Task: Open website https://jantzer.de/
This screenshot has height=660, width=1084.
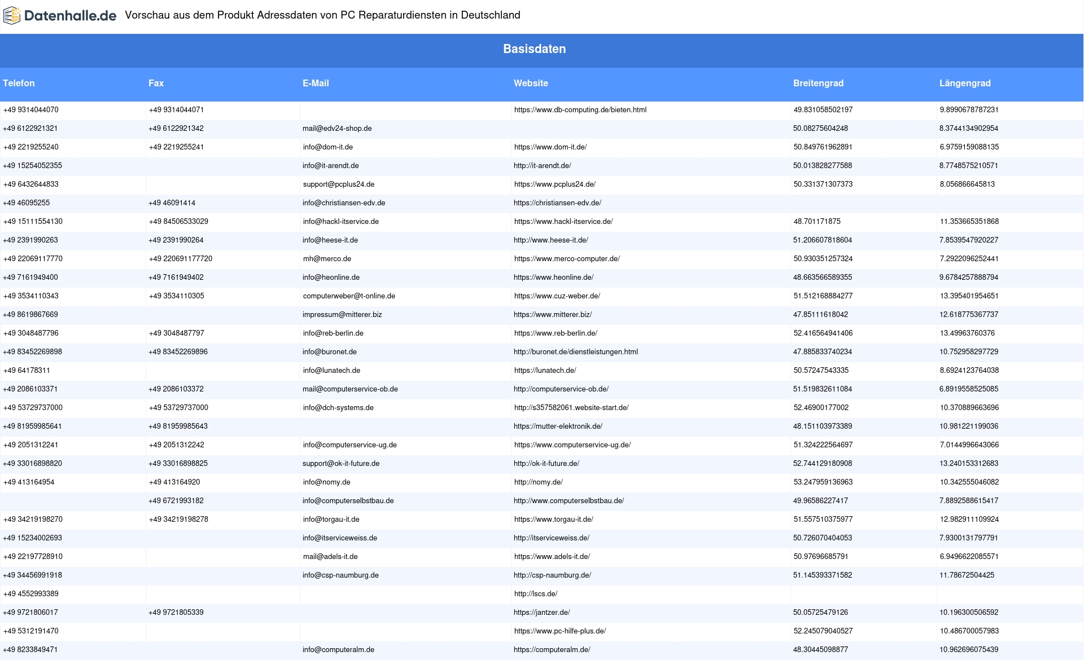Action: tap(542, 613)
